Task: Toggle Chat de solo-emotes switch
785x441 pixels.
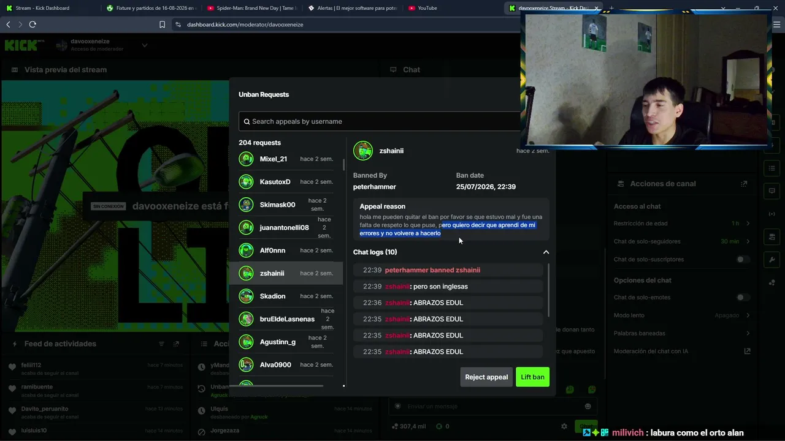Action: [743, 297]
